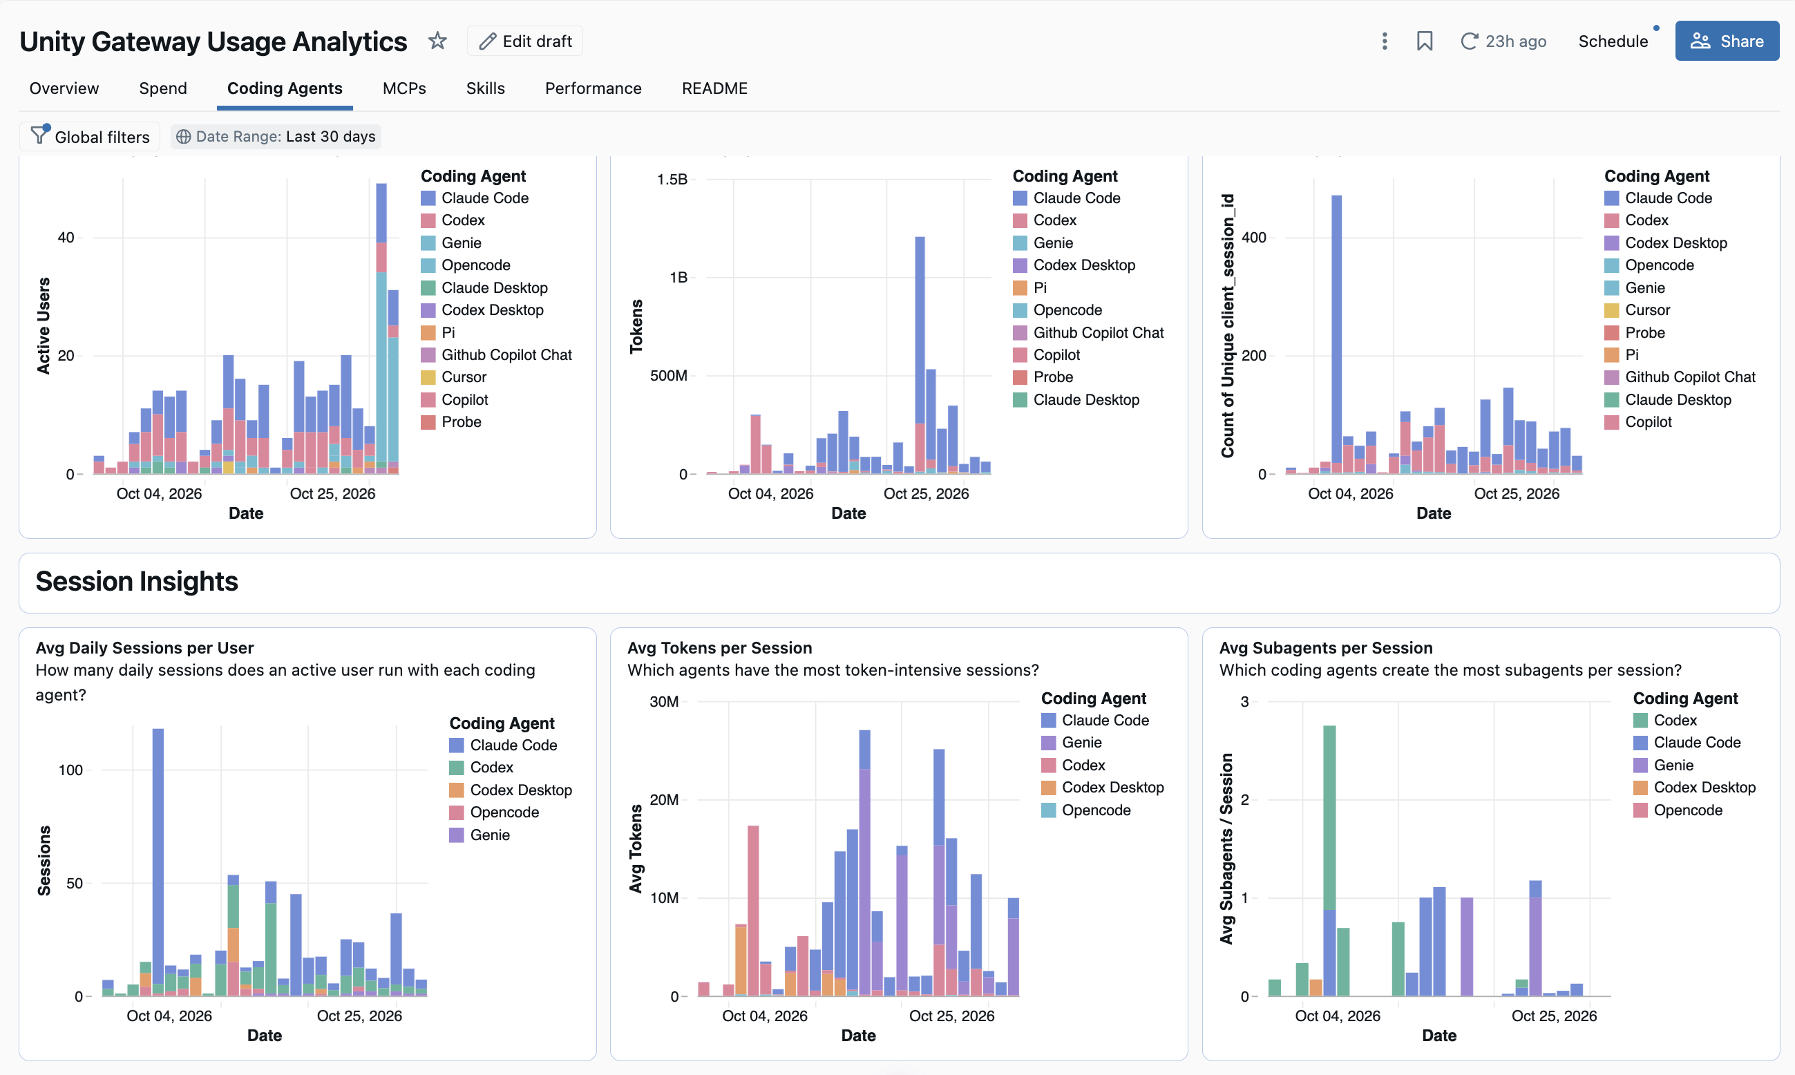Click the Avg Subagents per Session title
Viewport: 1795px width, 1075px height.
(x=1326, y=647)
